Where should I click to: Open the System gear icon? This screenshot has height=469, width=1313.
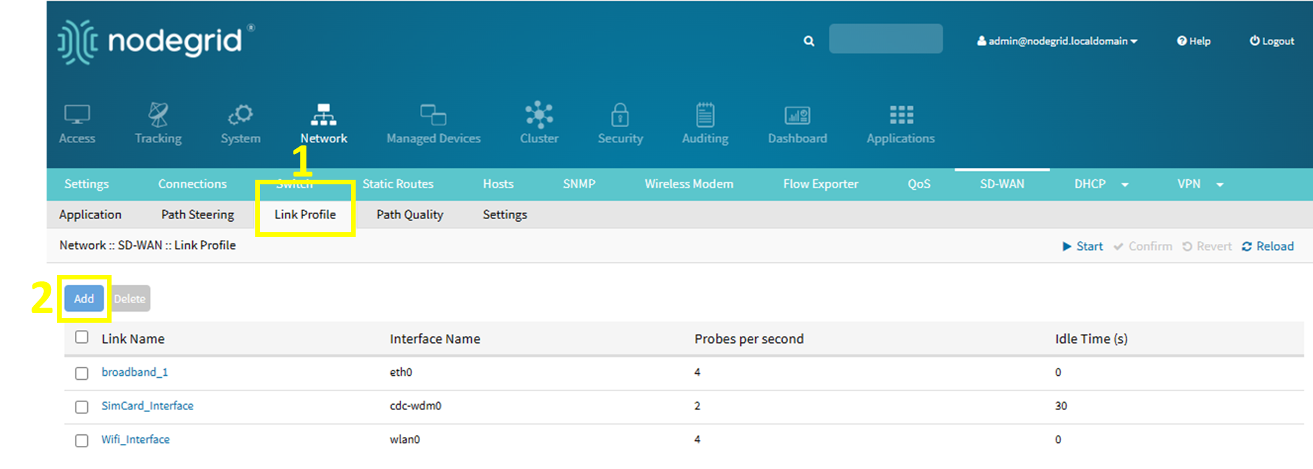(240, 115)
